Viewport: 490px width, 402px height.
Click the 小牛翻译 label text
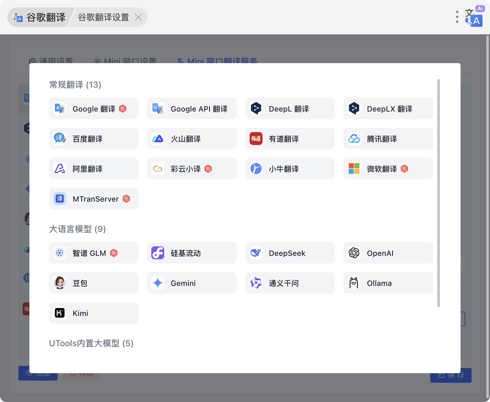point(284,169)
